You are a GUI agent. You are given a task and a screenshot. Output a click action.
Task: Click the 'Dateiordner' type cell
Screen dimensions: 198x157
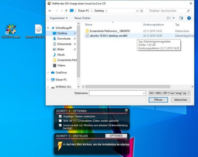[x=182, y=31]
